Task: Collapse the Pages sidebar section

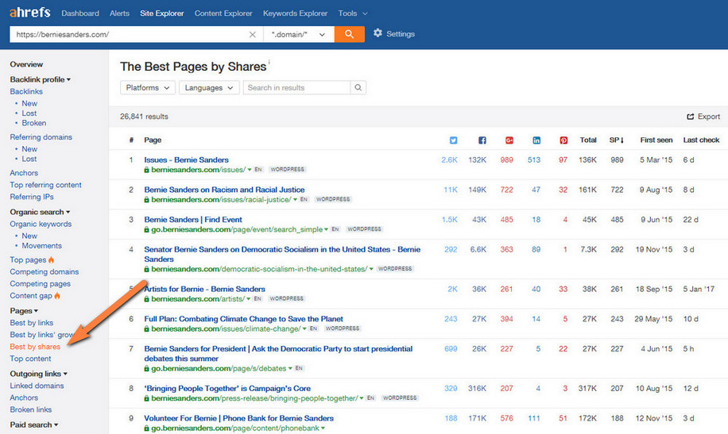Action: (x=24, y=311)
